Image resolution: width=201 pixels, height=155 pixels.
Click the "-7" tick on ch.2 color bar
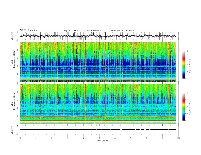[187, 121]
